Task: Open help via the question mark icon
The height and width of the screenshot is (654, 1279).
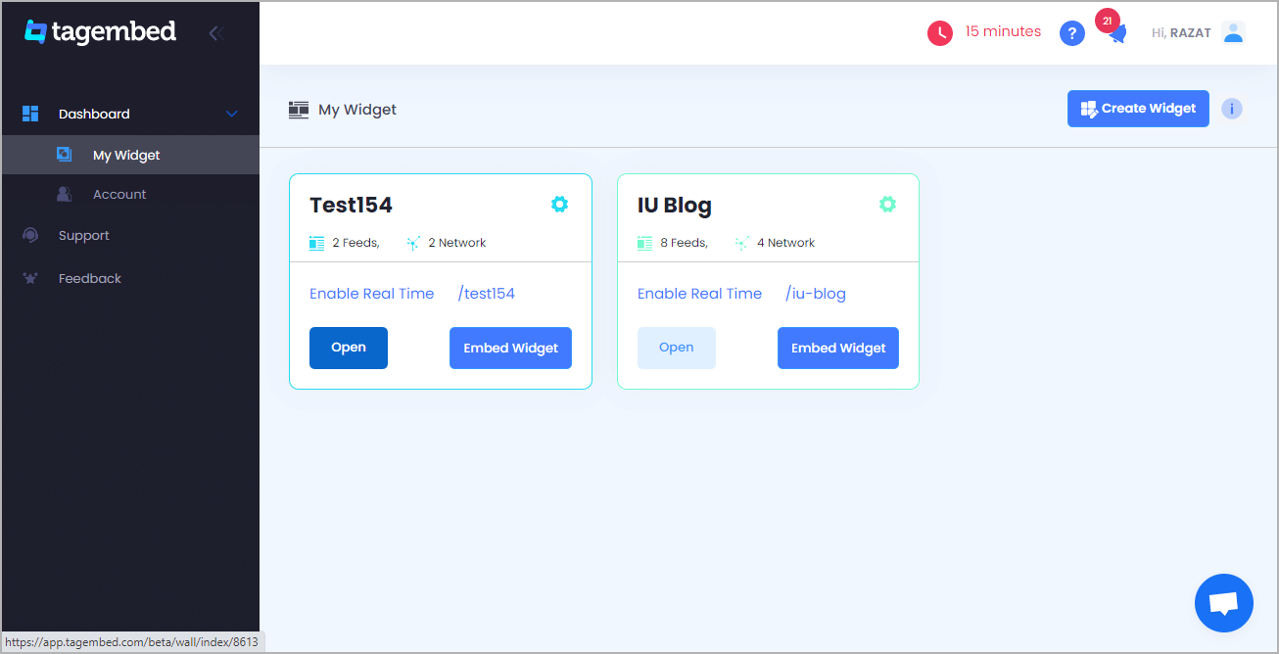Action: pyautogui.click(x=1072, y=33)
